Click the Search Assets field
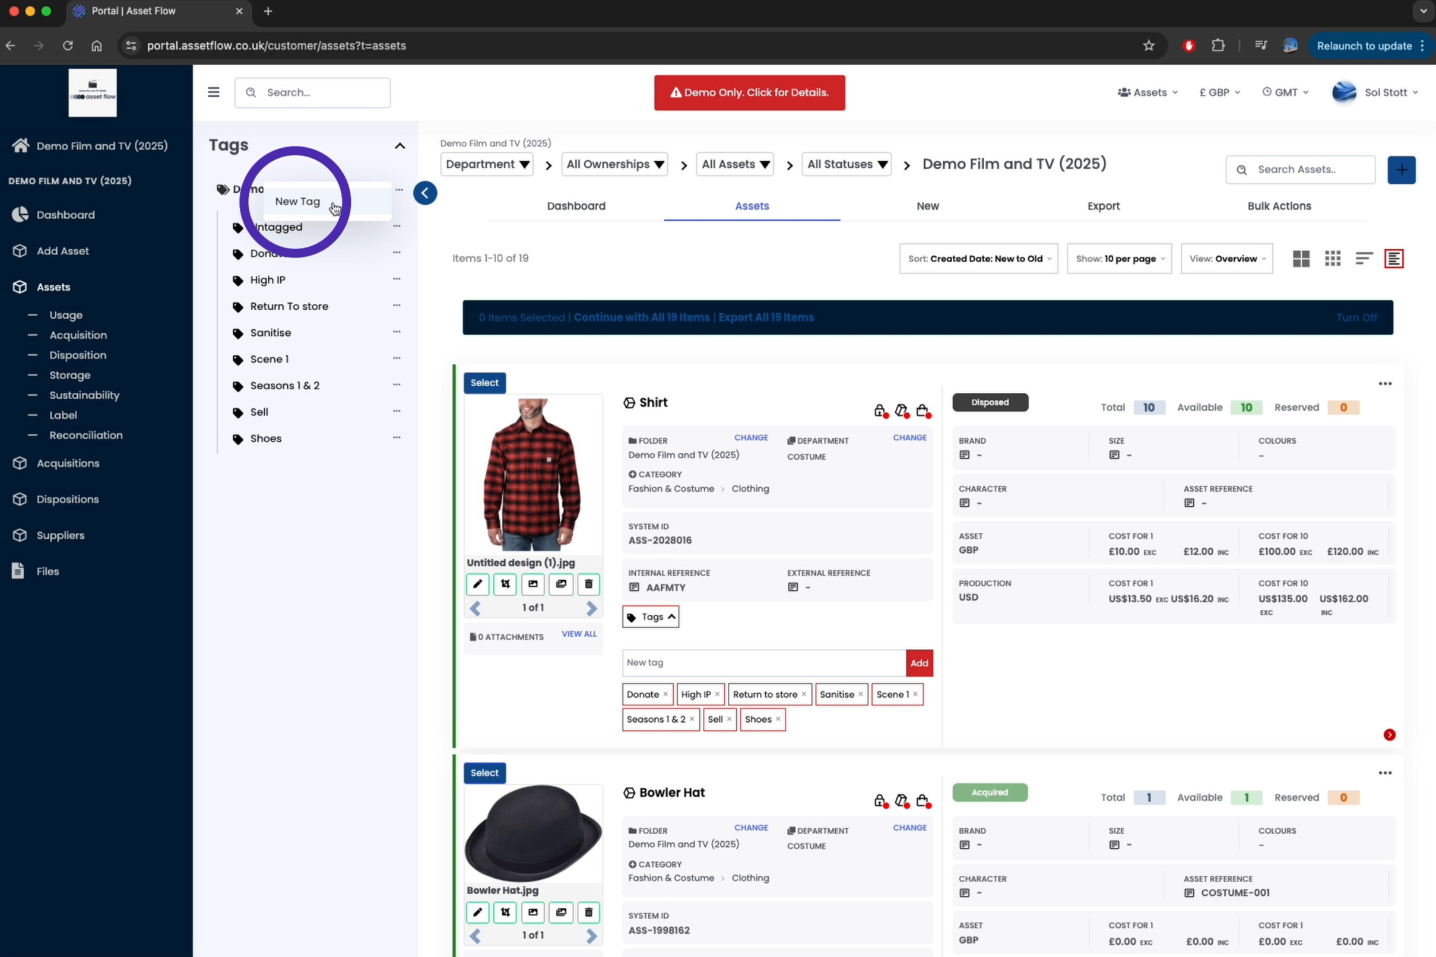The image size is (1436, 957). [x=1300, y=170]
